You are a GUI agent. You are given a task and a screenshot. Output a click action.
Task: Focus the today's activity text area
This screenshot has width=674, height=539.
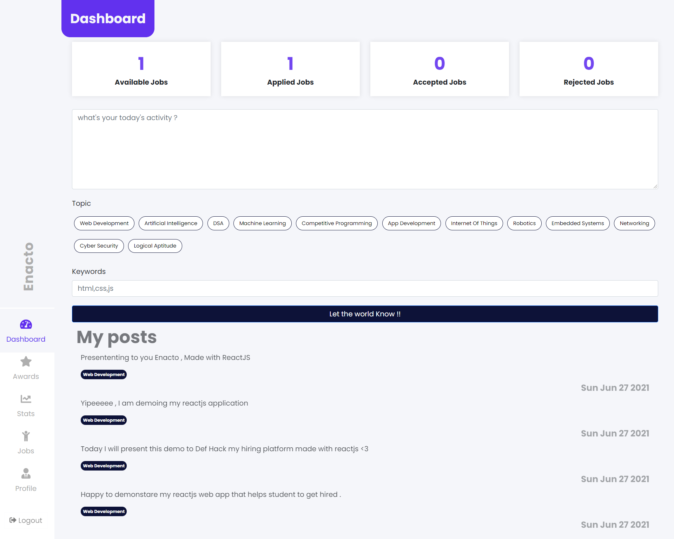click(365, 149)
